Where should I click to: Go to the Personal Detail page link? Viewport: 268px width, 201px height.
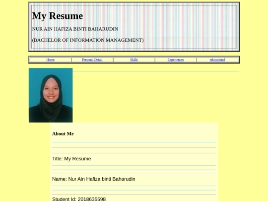point(92,60)
